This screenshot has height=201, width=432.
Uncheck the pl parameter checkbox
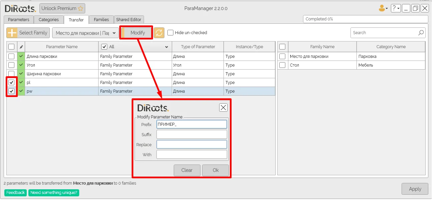click(x=11, y=82)
